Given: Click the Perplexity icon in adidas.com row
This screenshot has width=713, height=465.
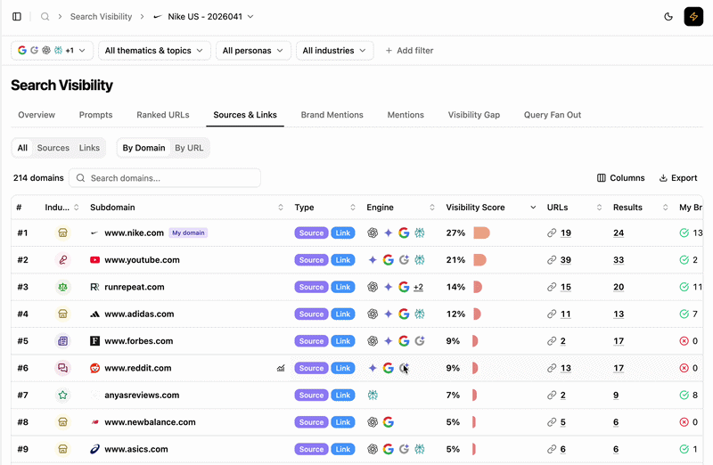Looking at the screenshot, I should click(419, 314).
